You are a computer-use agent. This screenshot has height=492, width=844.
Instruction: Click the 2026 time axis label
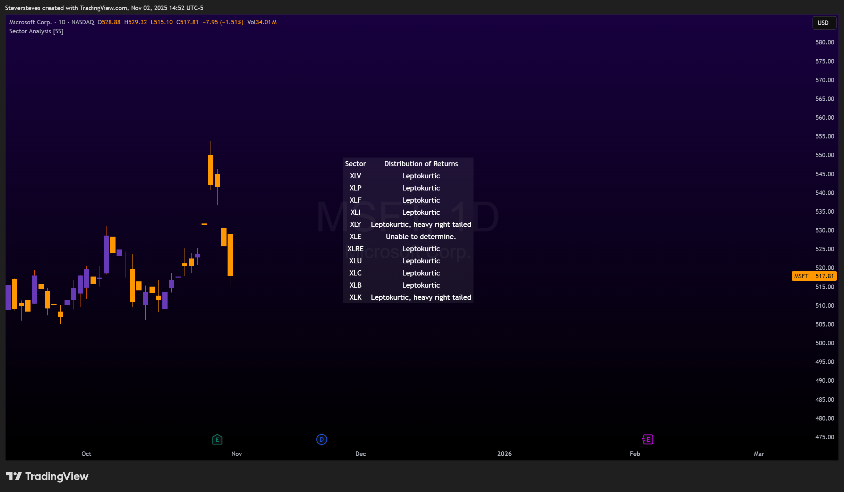504,454
